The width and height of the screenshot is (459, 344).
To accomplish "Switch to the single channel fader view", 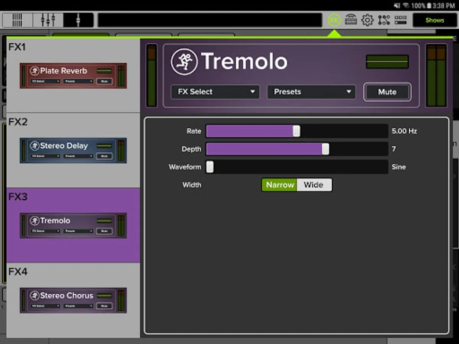I will click(78, 20).
